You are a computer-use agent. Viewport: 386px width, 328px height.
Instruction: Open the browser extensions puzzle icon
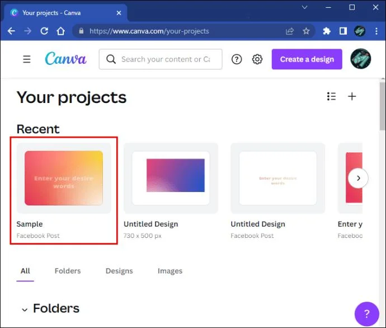coord(327,31)
